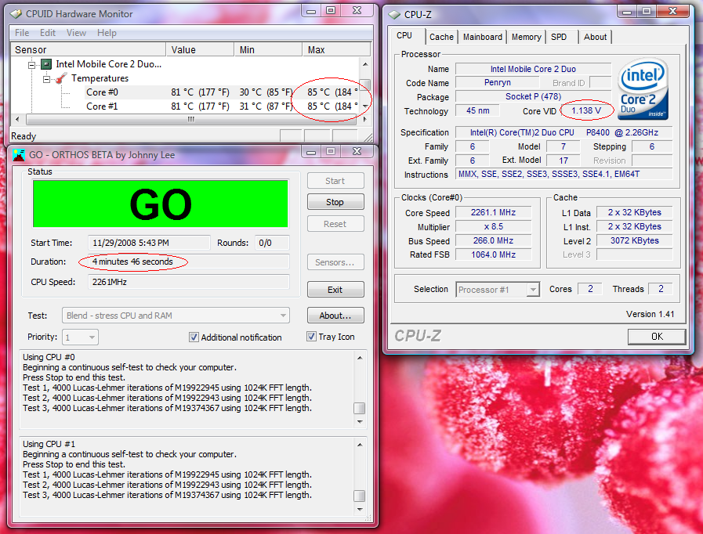Image resolution: width=703 pixels, height=534 pixels.
Task: Click the ORTHOS title bar app icon
Action: pyautogui.click(x=19, y=155)
